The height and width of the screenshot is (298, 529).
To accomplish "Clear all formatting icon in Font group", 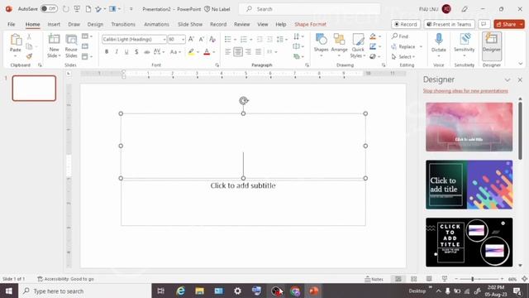I will (x=212, y=39).
